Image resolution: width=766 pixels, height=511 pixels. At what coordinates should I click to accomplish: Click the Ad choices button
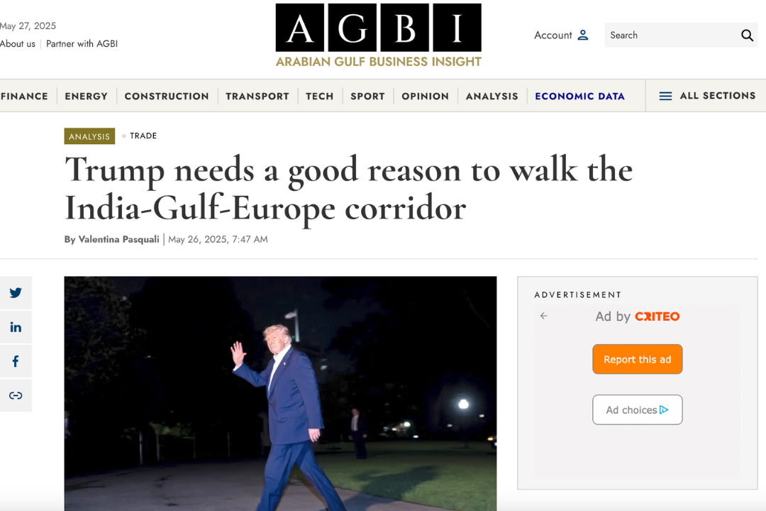[x=637, y=410]
